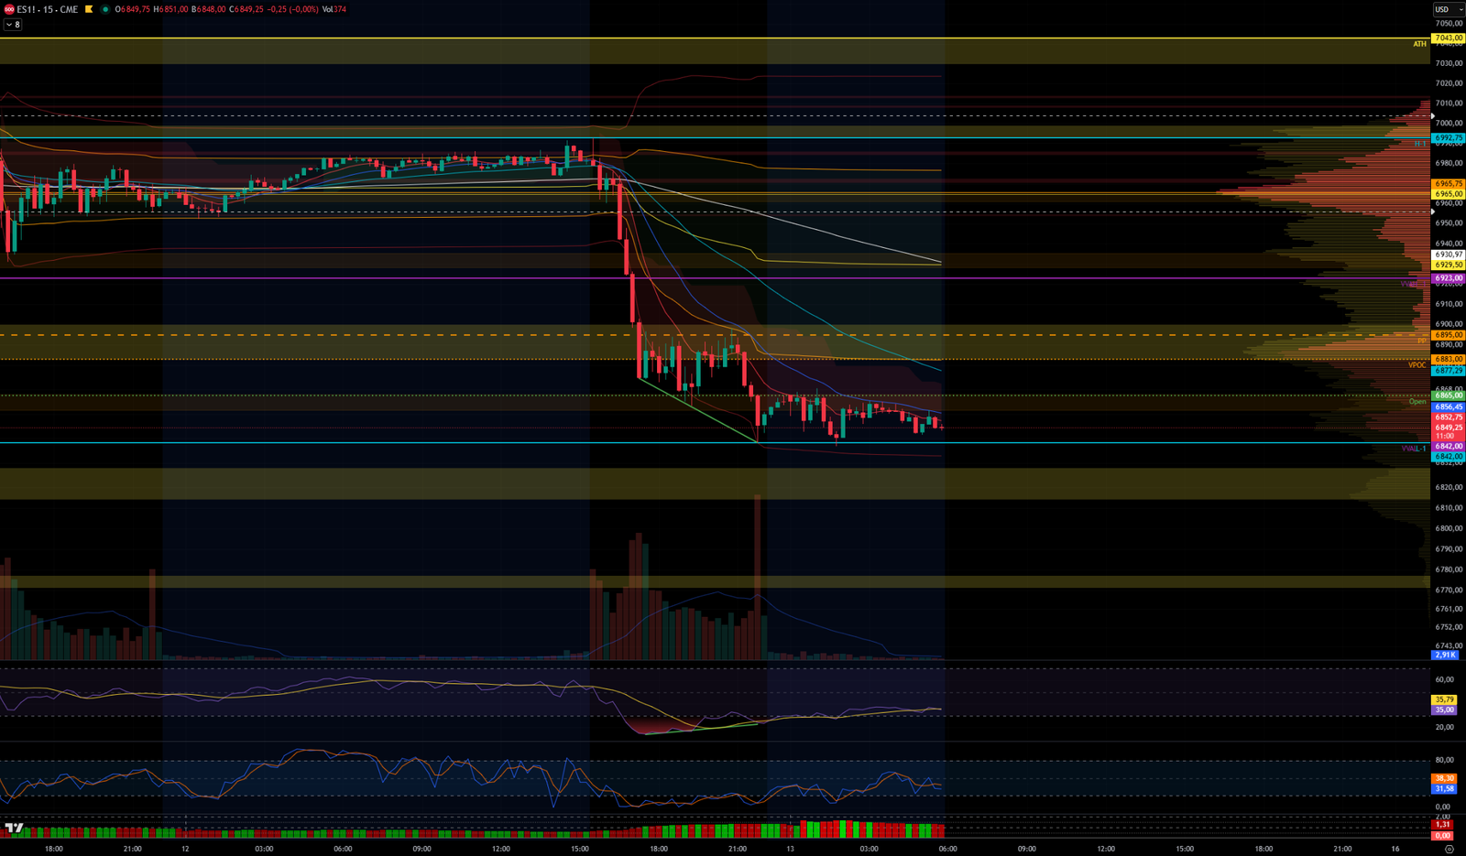Screen dimensions: 1466x856
Task: Click the red S&P 500 symbol logo
Action: click(9, 9)
